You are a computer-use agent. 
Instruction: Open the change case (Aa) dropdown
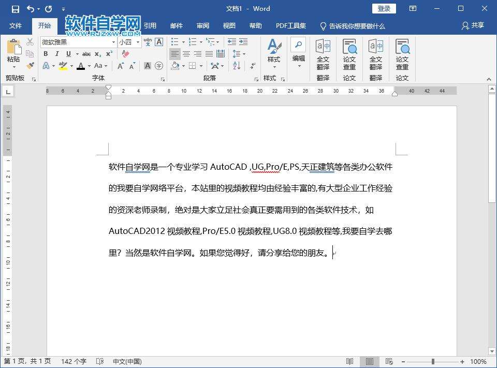pos(100,66)
